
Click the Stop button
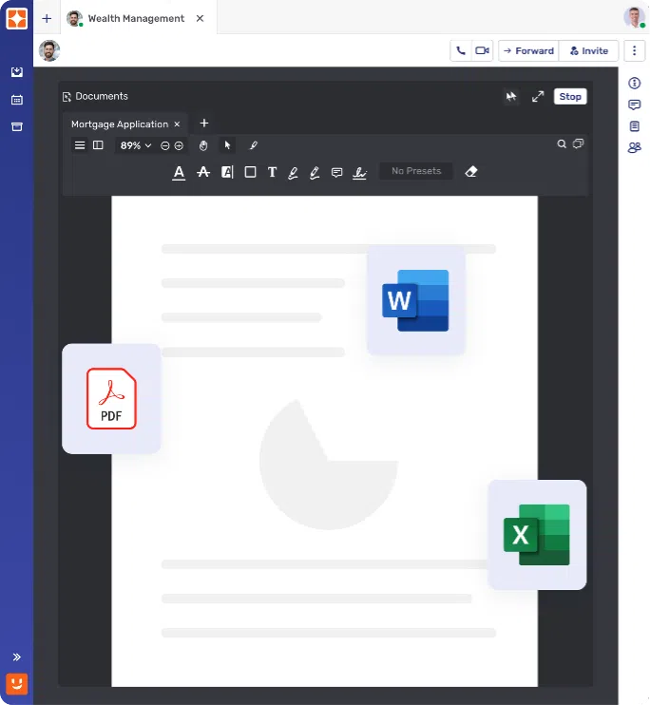click(x=570, y=96)
